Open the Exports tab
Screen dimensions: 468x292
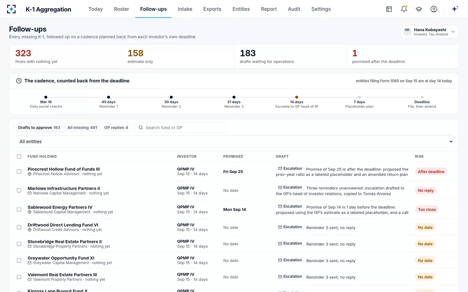[x=212, y=9]
